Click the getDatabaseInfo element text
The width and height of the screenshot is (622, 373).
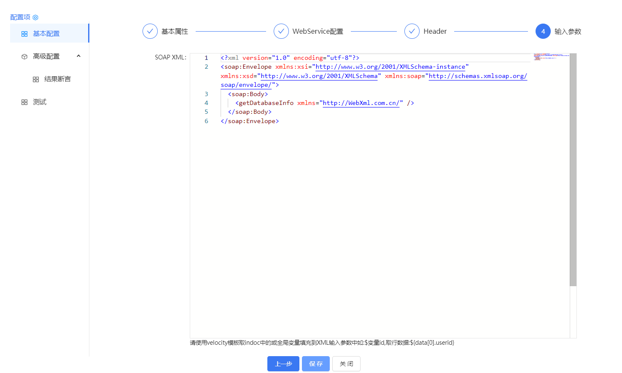(266, 103)
